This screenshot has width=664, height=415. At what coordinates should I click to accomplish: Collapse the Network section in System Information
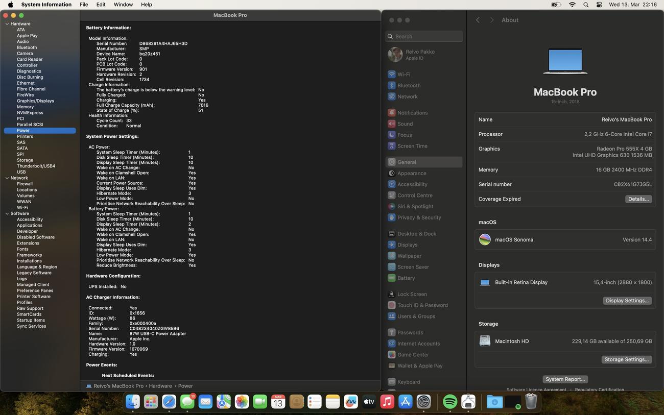click(x=7, y=178)
